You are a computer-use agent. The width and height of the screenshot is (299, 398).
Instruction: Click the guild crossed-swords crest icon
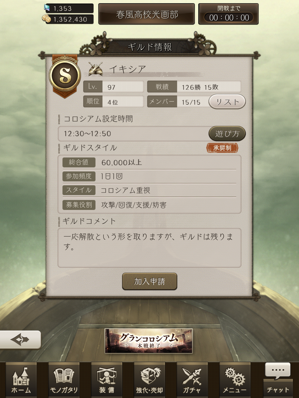coord(96,69)
